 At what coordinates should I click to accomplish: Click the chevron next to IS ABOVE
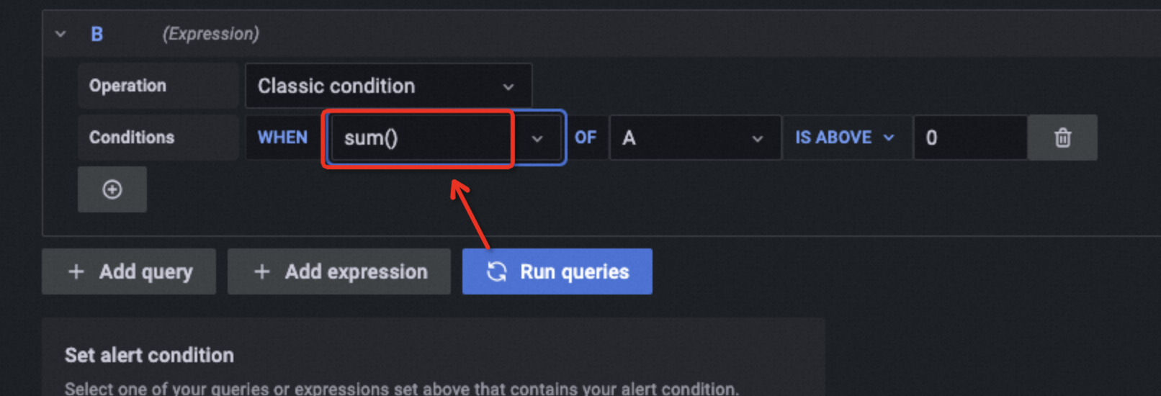pyautogui.click(x=889, y=138)
